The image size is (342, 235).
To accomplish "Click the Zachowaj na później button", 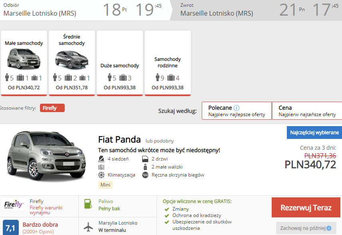I will pos(306,228).
